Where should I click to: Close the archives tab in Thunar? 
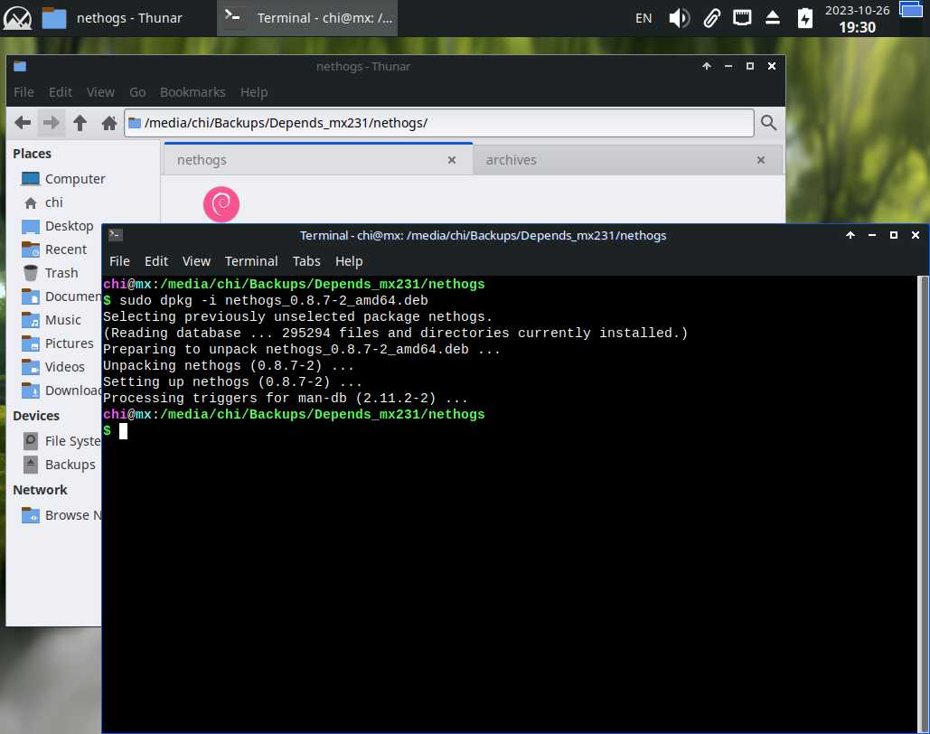tap(761, 160)
